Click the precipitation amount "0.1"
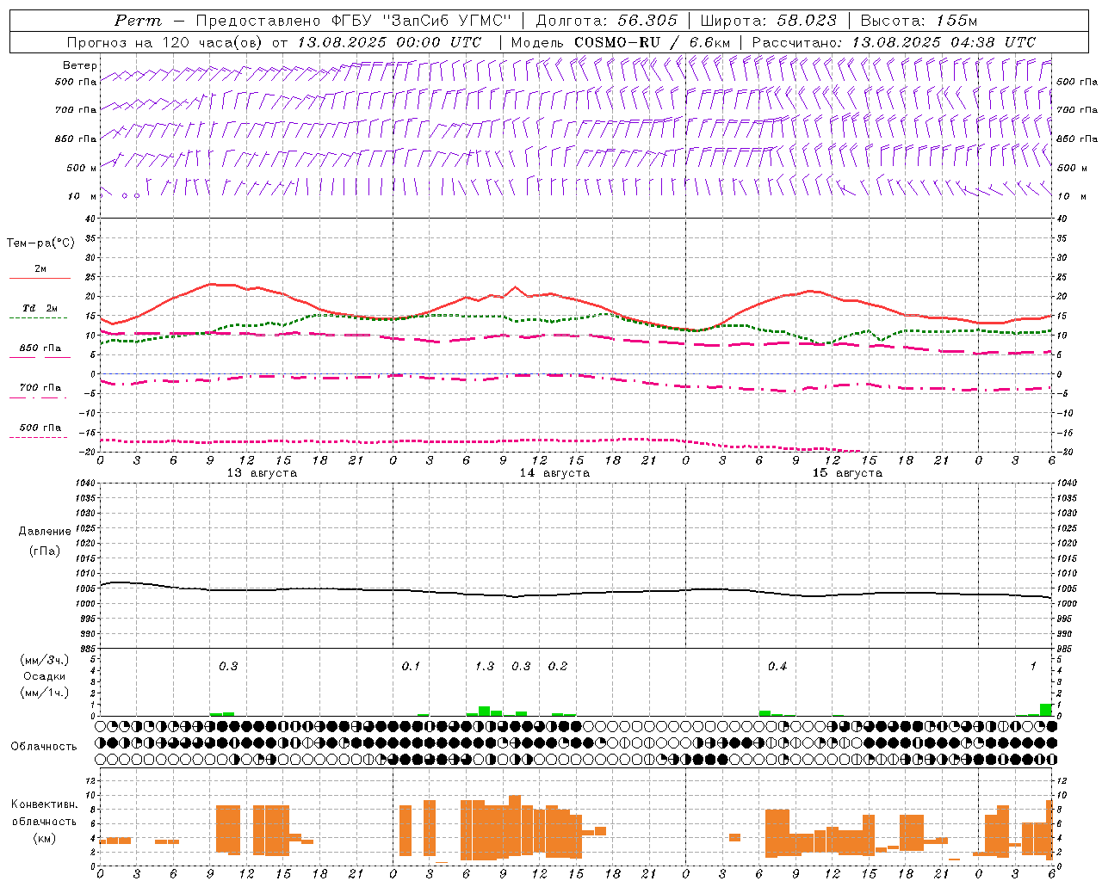Screen dimensions: 1102x881 pos(411,667)
